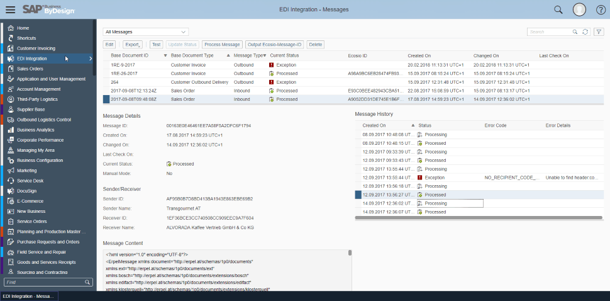The image size is (610, 301).
Task: Open DocuSign in the sidebar
Action: point(27,191)
